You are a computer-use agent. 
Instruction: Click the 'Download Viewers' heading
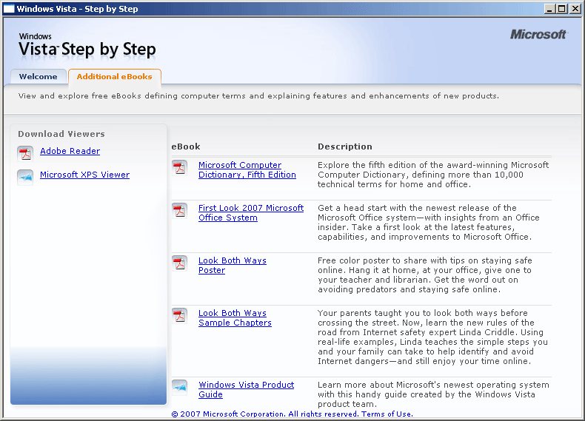(61, 134)
